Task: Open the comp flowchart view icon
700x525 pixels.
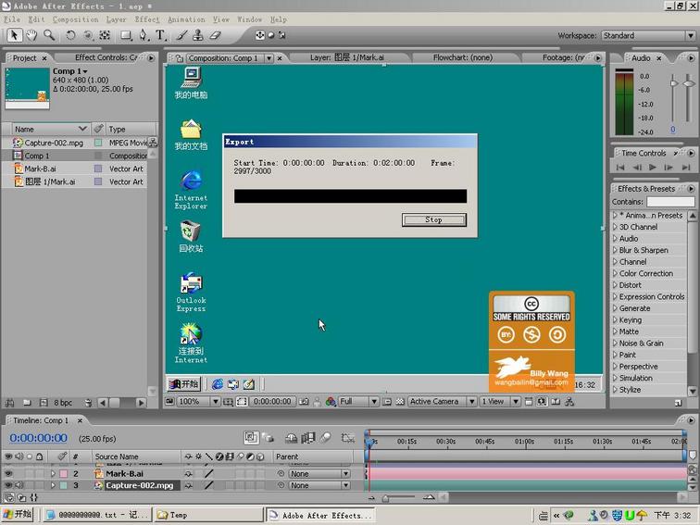Action: (x=569, y=402)
